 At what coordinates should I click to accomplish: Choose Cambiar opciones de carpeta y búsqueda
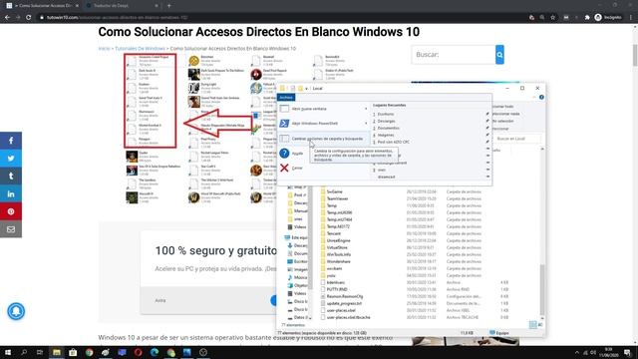coord(323,139)
